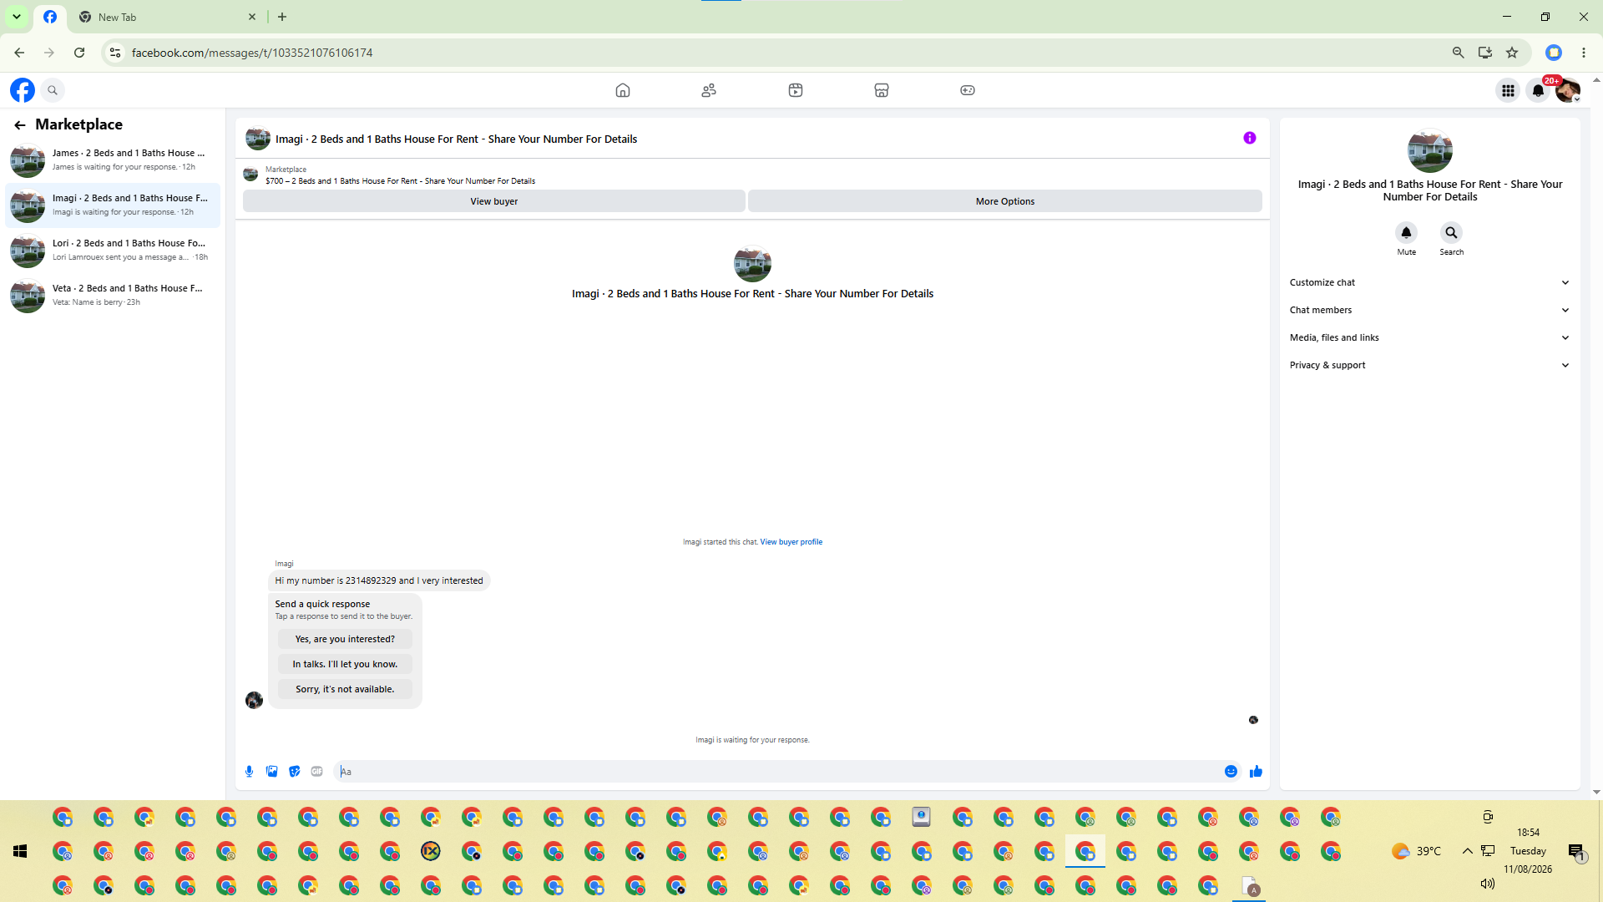Click Imagi's small avatar beside quick responses
Image resolution: width=1603 pixels, height=902 pixels.
[255, 700]
